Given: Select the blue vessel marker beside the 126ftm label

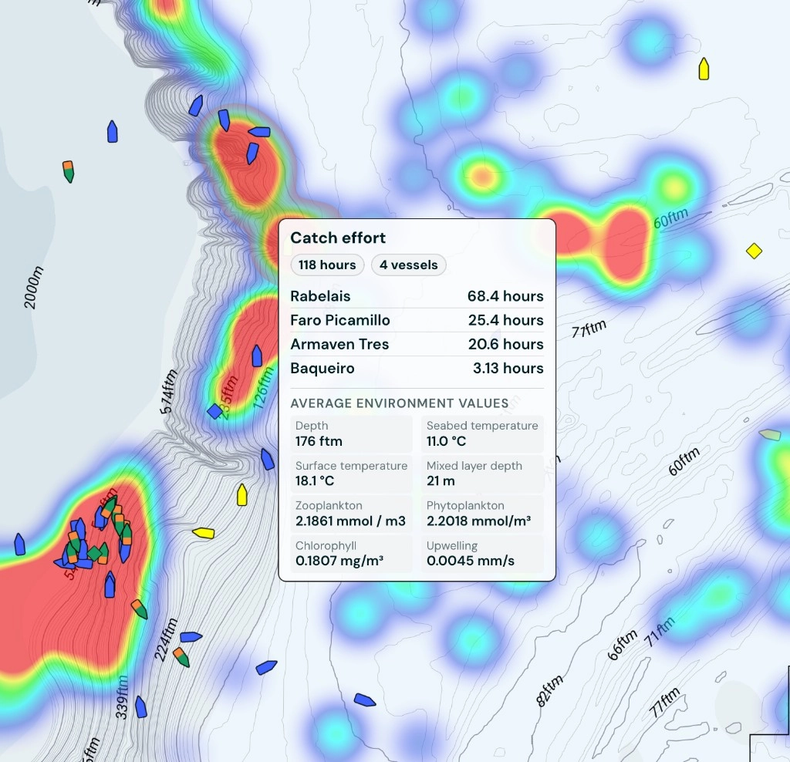Looking at the screenshot, I should [257, 356].
